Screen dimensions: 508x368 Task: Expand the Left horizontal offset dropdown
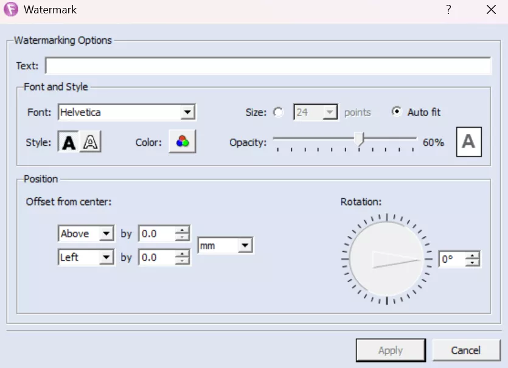(106, 257)
